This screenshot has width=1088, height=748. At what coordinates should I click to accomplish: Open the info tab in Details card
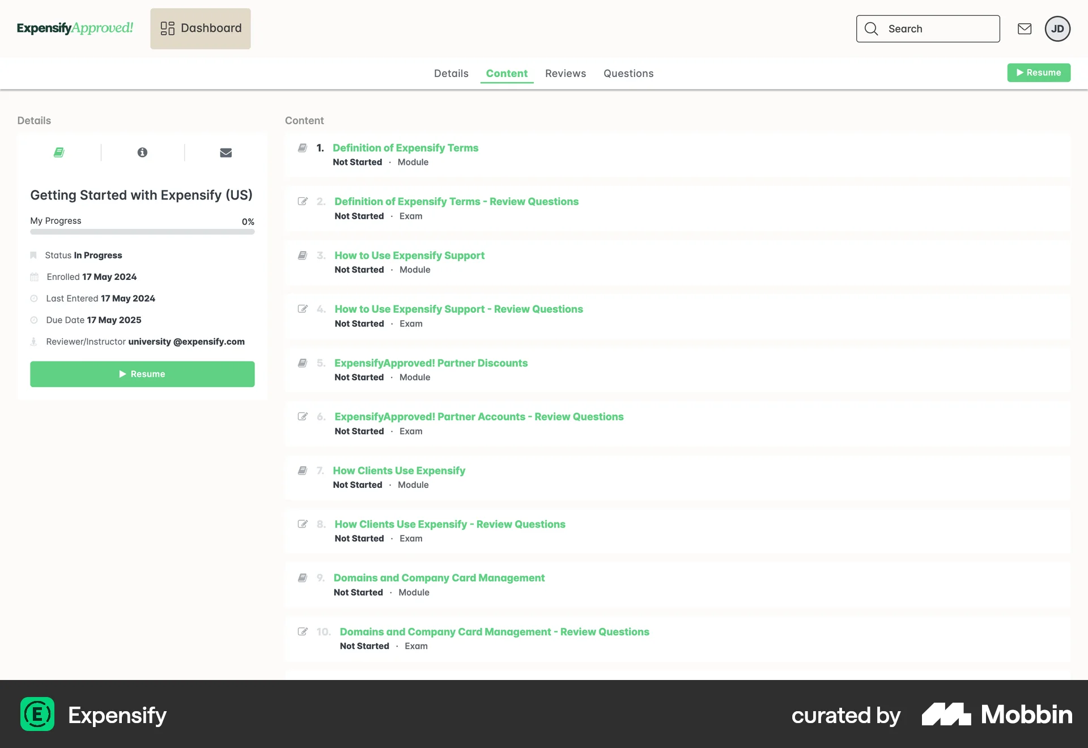click(x=142, y=152)
